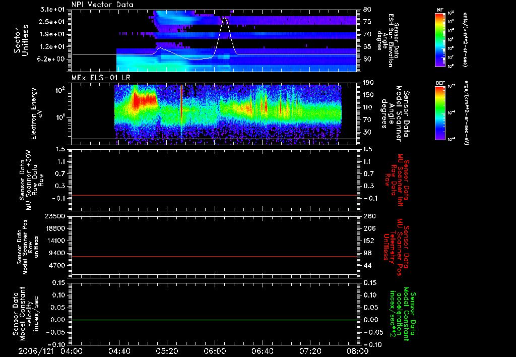
Task: Click the "75" sun elevation tick value
Action: click(367, 22)
